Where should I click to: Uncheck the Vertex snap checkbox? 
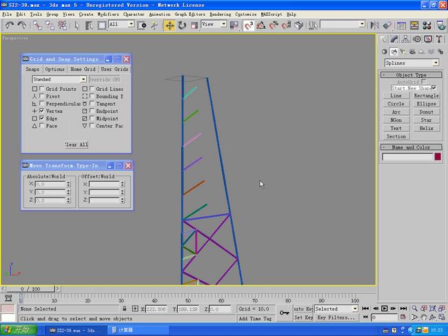click(42, 111)
